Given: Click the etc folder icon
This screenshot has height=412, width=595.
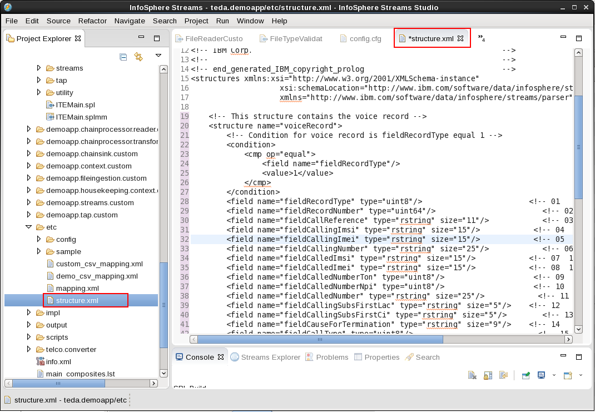Looking at the screenshot, I should [x=40, y=227].
